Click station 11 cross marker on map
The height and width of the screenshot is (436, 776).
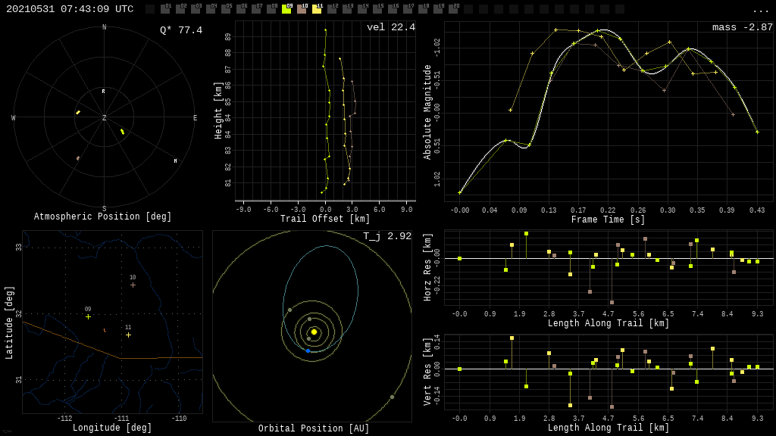pyautogui.click(x=128, y=335)
